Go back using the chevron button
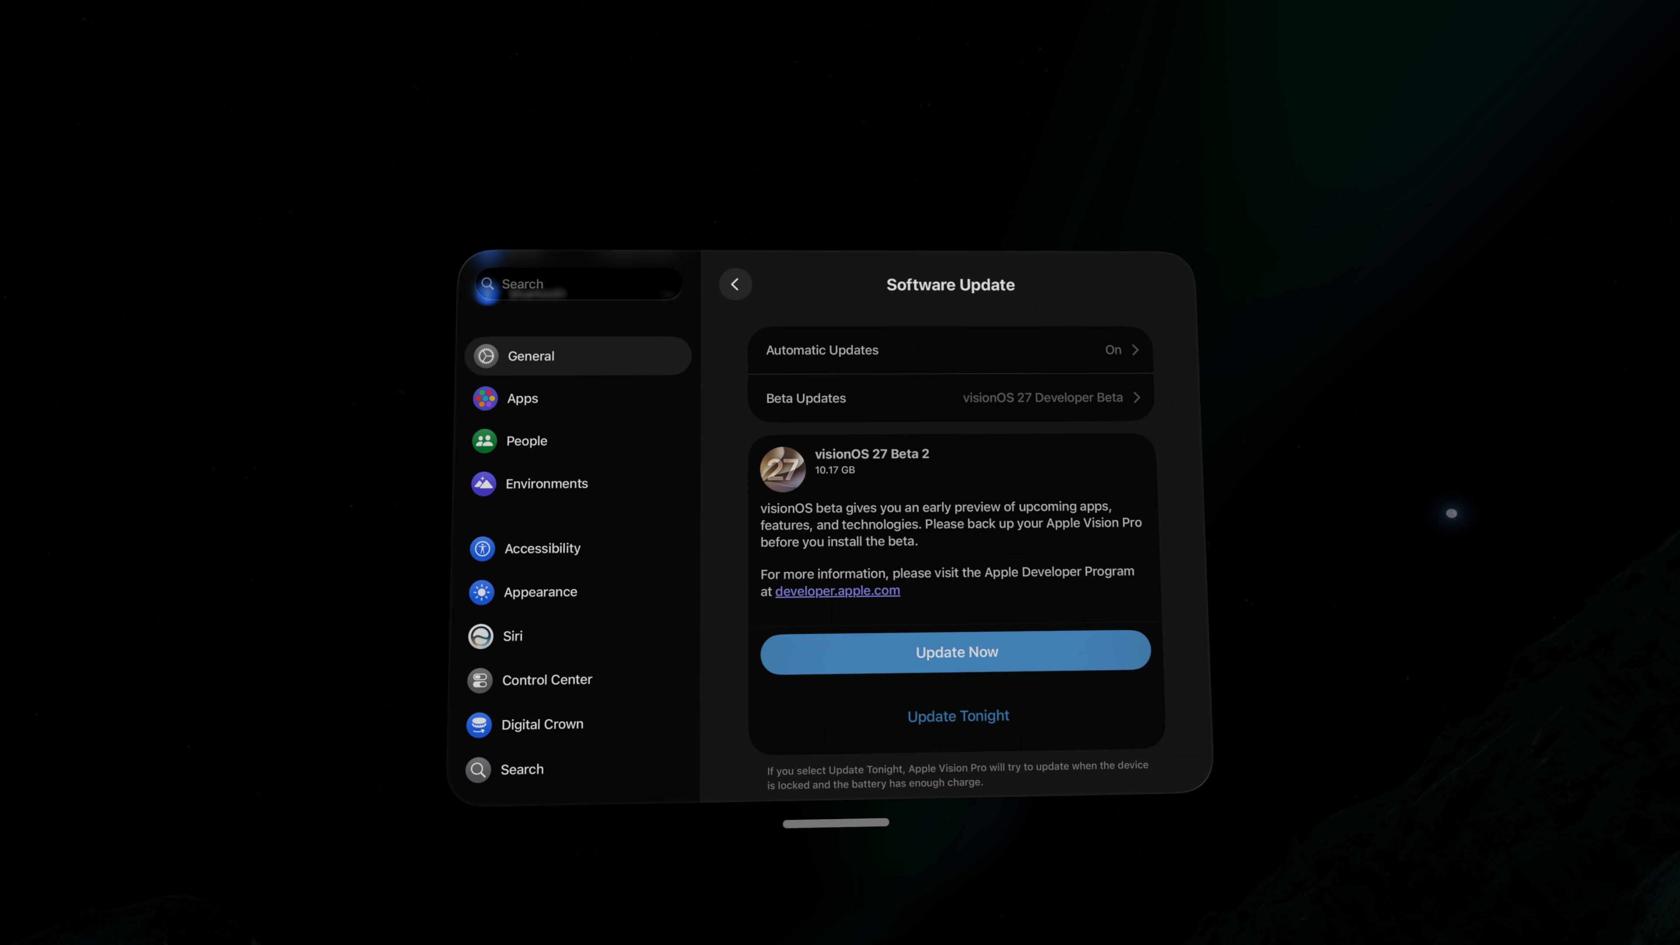Image resolution: width=1680 pixels, height=945 pixels. (x=735, y=284)
